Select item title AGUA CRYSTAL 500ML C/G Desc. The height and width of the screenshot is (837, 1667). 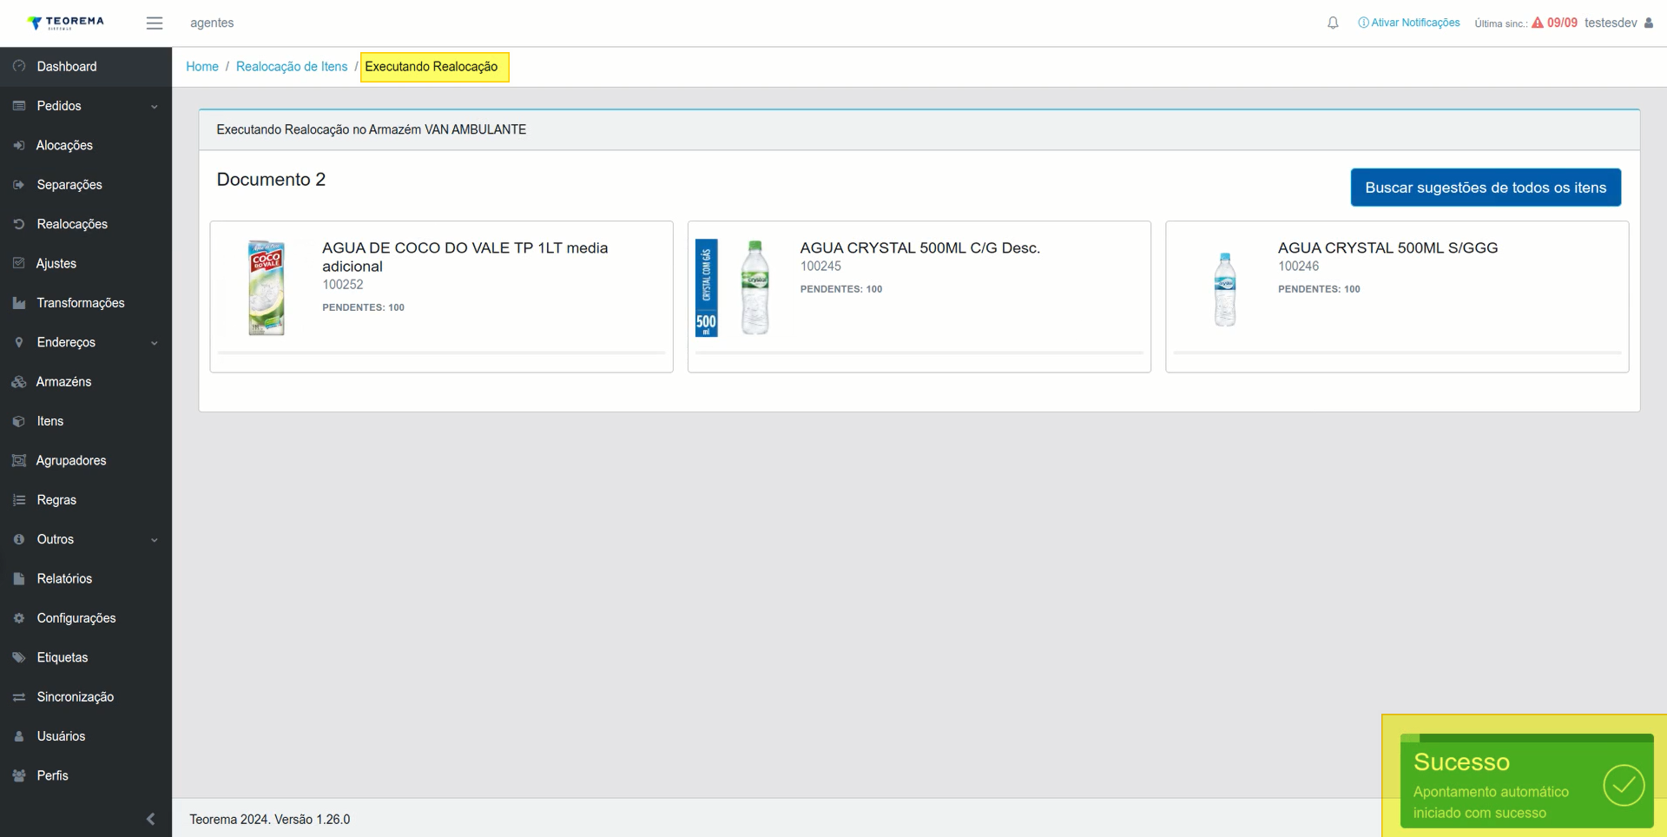pyautogui.click(x=919, y=248)
